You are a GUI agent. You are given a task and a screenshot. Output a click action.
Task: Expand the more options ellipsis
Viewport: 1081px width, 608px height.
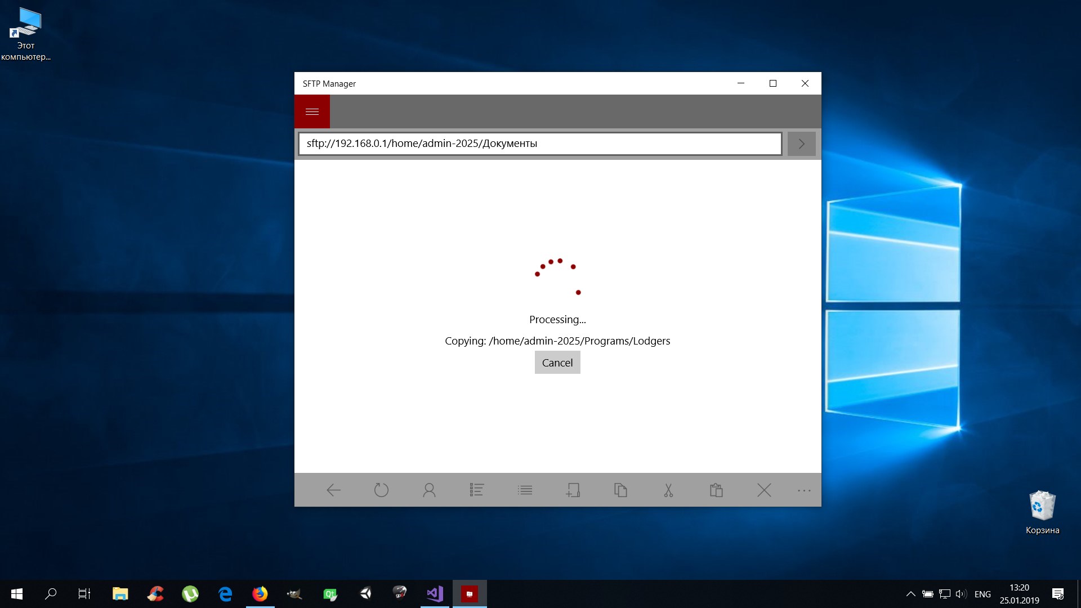804,490
